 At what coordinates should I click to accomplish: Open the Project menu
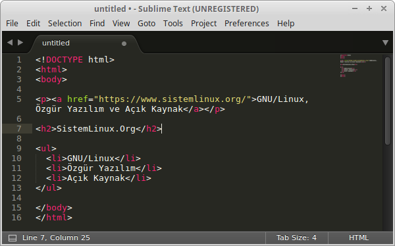coord(203,24)
